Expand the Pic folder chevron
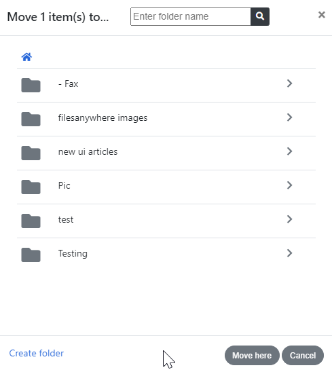 [x=289, y=185]
